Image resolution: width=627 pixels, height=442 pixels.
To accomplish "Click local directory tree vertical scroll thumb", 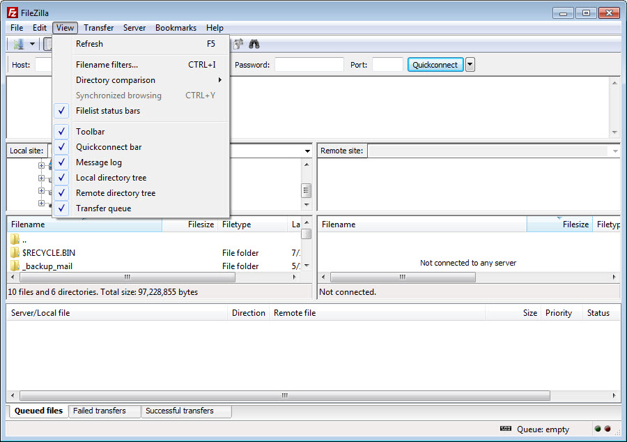I will (x=306, y=190).
